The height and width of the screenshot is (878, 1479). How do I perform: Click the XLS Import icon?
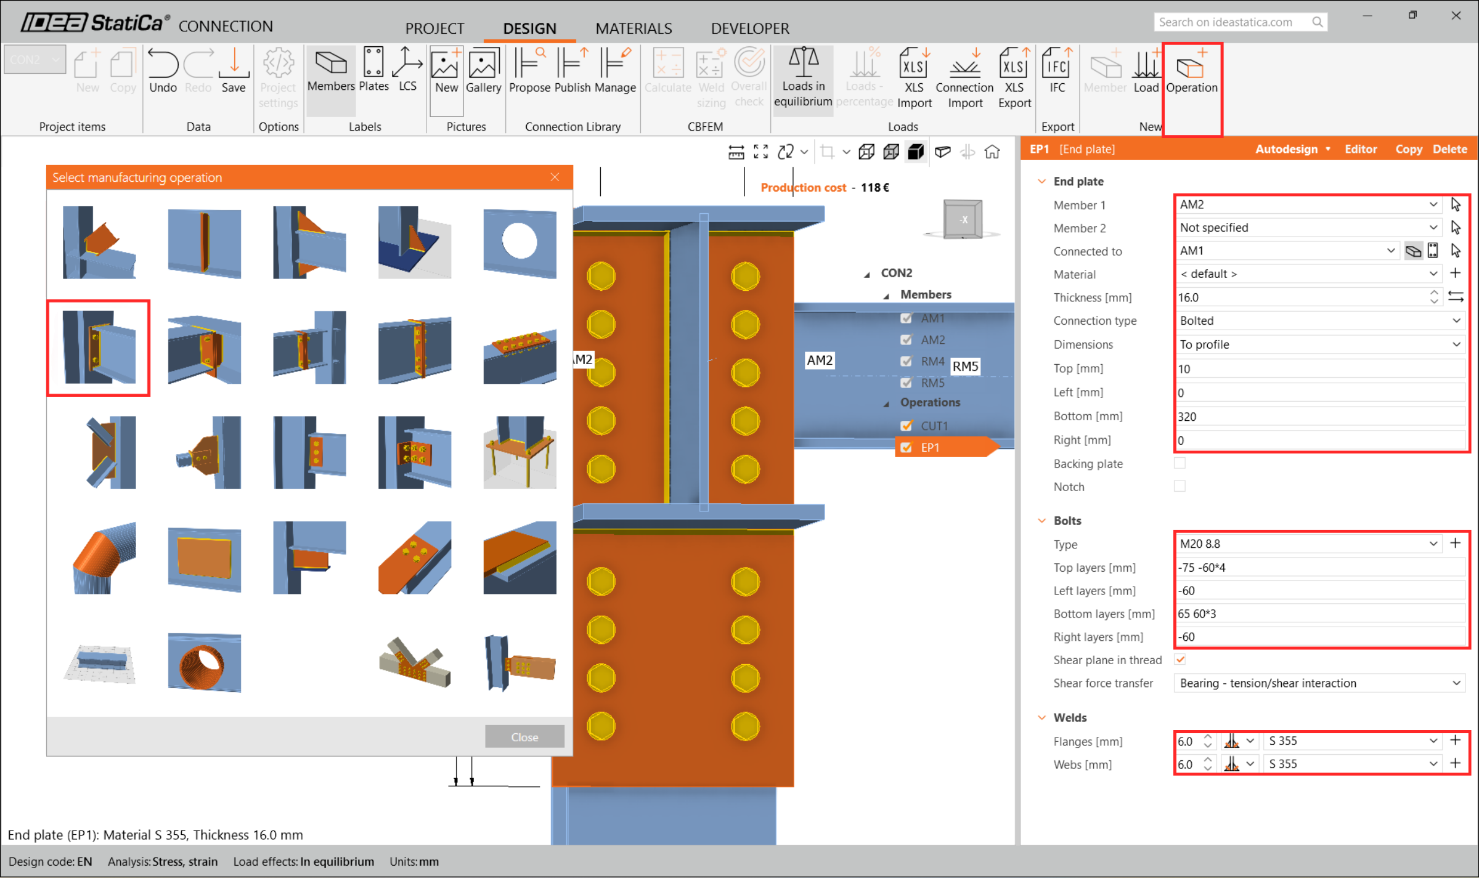(x=913, y=64)
